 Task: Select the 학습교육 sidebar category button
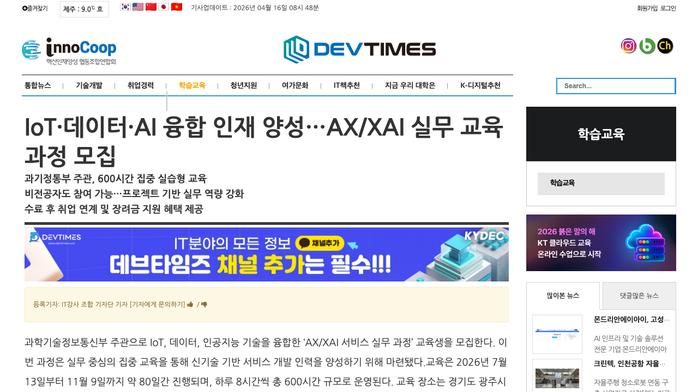point(601,183)
